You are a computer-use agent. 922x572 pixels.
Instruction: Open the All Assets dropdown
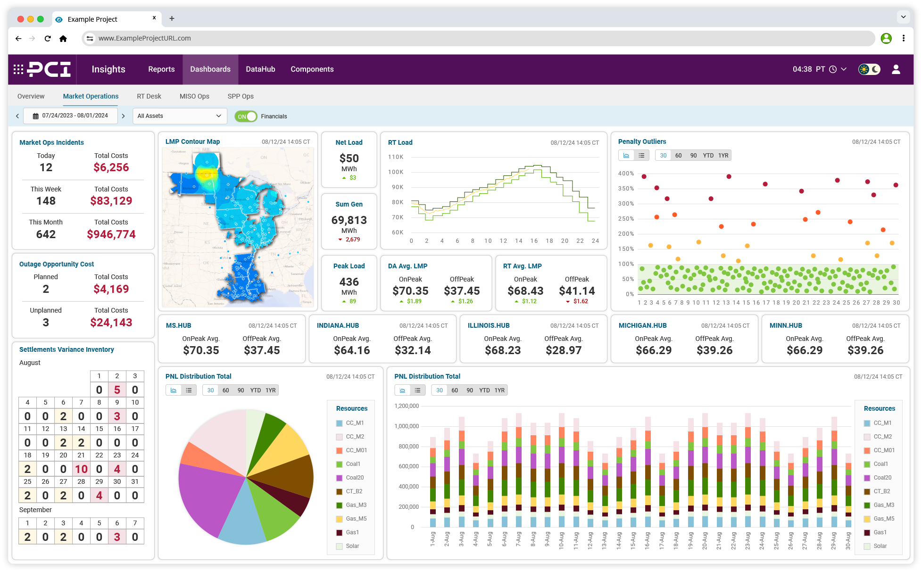[x=179, y=116]
